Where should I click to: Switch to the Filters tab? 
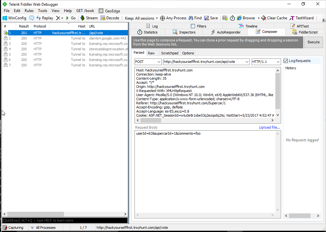(x=198, y=26)
